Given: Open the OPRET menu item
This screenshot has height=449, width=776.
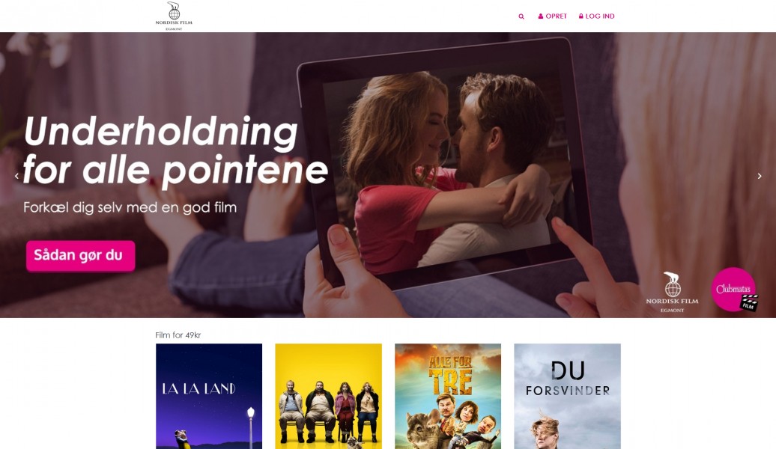Looking at the screenshot, I should [x=557, y=16].
